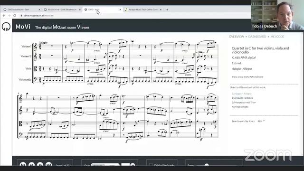Click the '1st mvt.' label
Viewport: 304px width, 171px height.
[x=237, y=63]
